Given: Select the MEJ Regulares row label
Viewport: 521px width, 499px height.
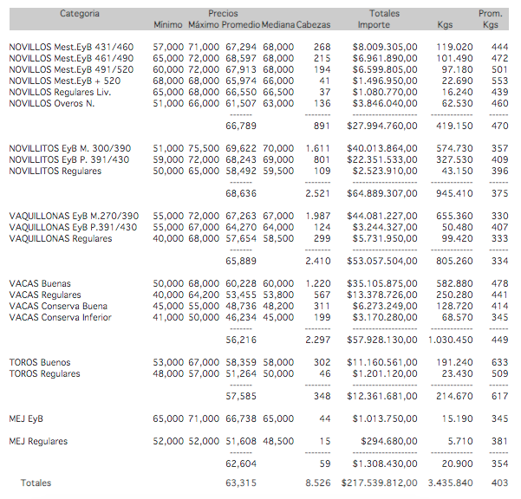Looking at the screenshot, I should [x=38, y=442].
